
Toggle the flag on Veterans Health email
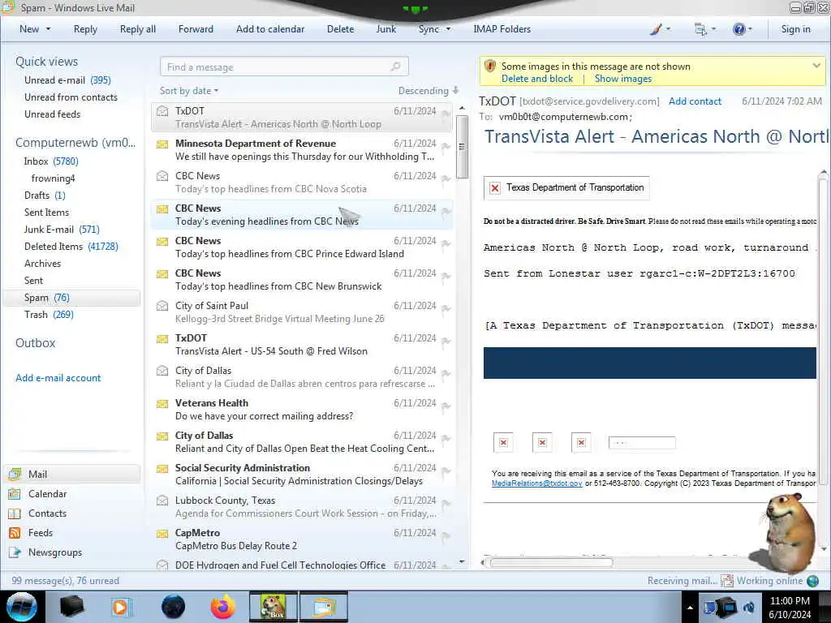(x=446, y=406)
